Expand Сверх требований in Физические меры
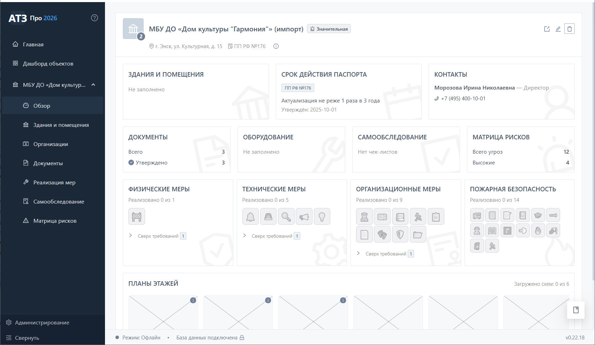Screen dimensions: 595x345 (x=157, y=236)
